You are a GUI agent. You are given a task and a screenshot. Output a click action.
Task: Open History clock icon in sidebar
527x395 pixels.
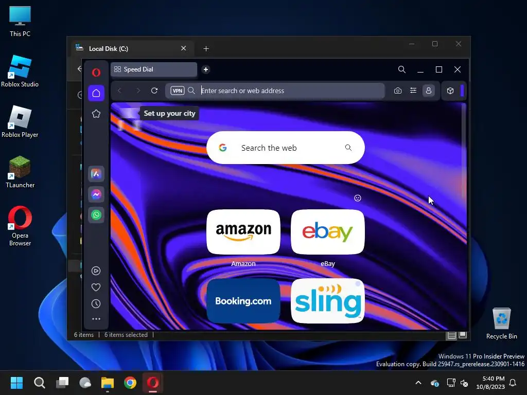(x=96, y=303)
